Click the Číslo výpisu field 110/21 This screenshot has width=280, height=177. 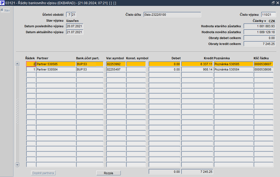268,15
